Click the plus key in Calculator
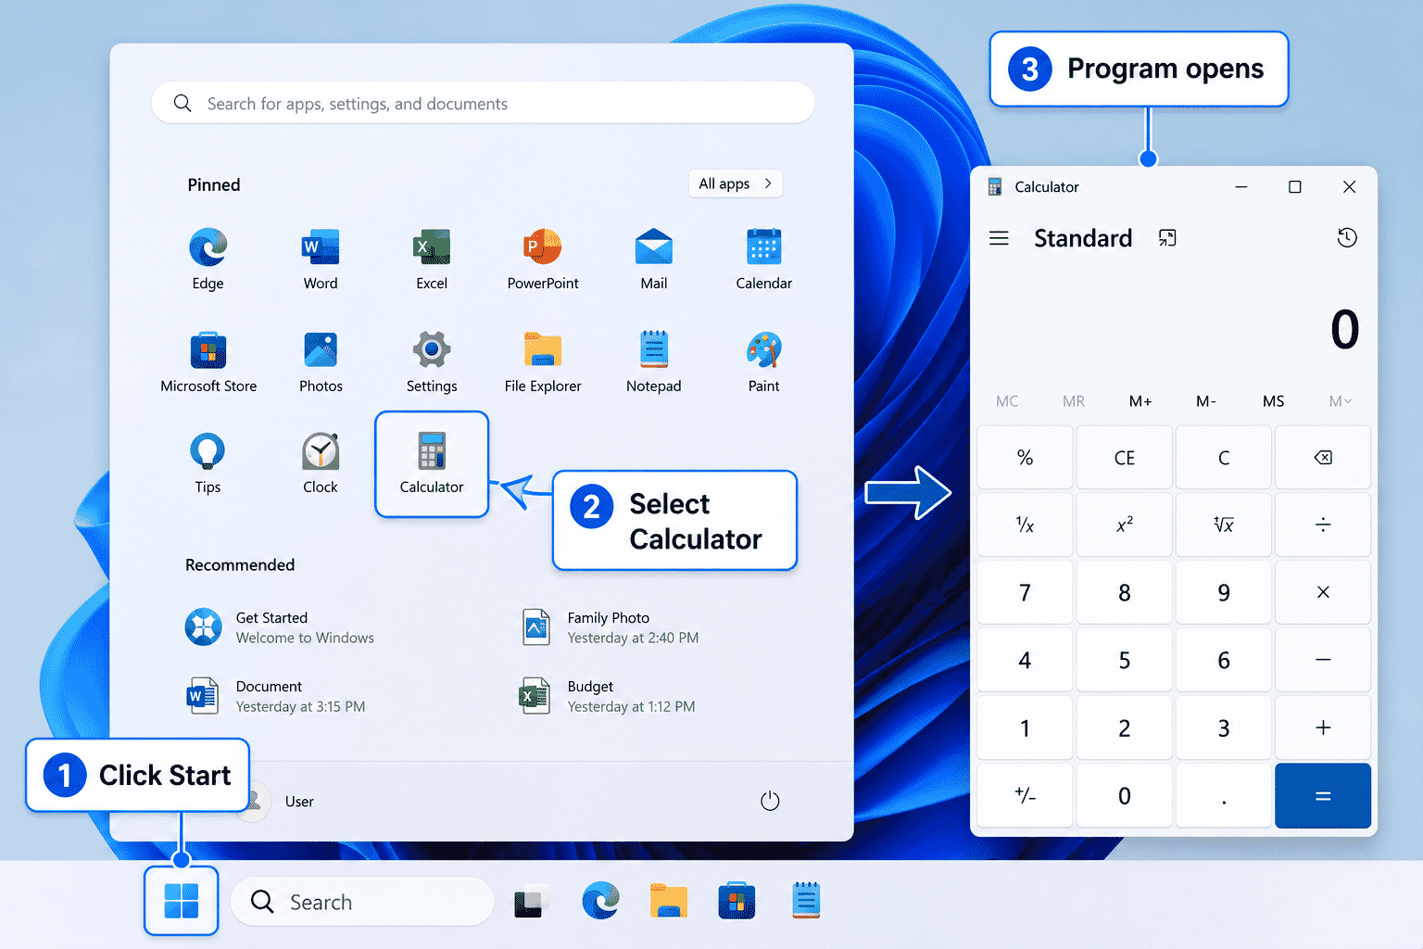 (1323, 728)
